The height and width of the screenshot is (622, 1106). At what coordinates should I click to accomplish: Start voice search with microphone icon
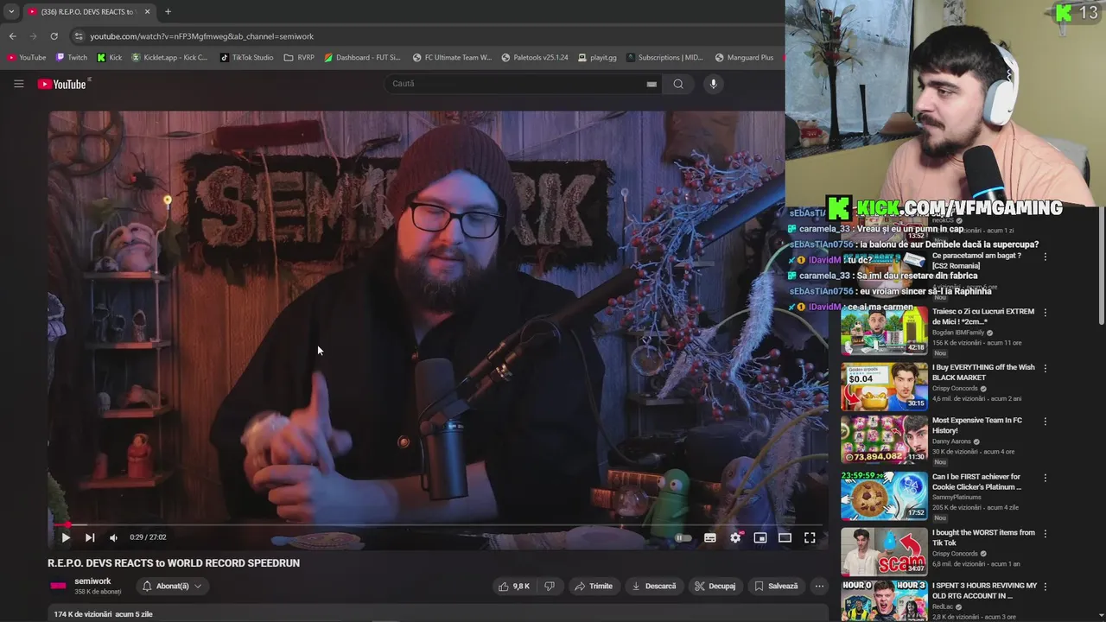coord(713,84)
